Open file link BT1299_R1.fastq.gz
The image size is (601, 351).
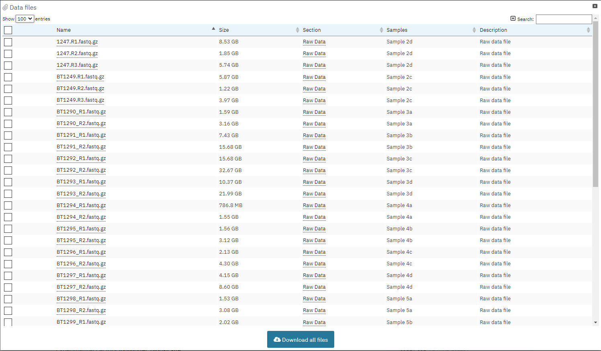(x=81, y=322)
